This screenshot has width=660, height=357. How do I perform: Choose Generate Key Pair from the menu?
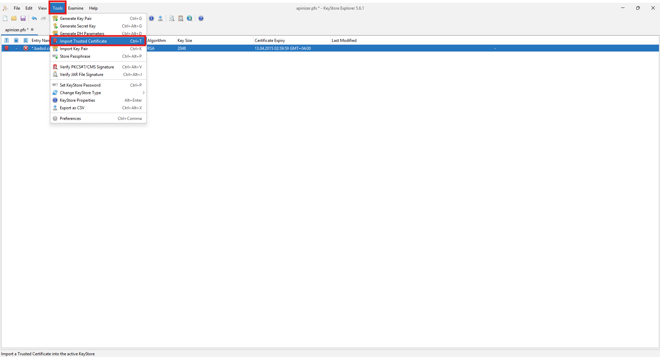[98, 19]
